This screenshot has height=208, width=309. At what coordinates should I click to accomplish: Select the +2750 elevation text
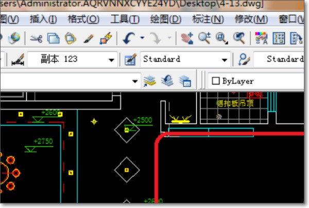[x=43, y=141]
